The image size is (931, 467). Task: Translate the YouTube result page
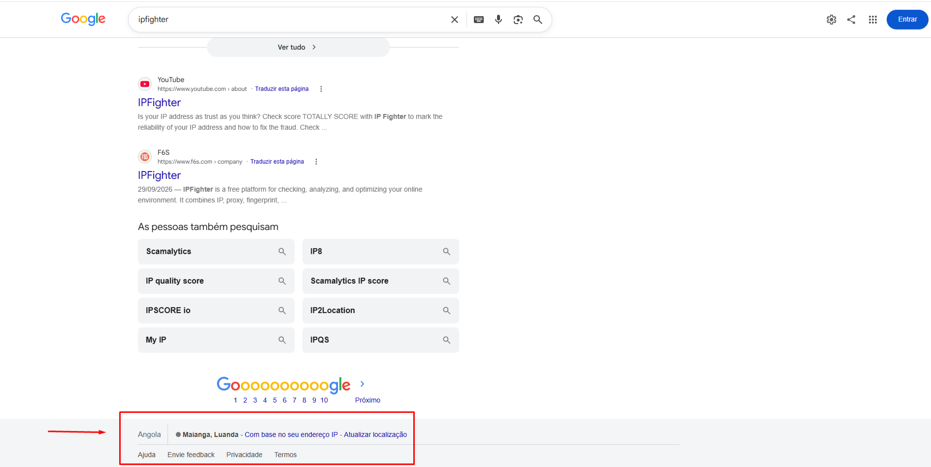pos(282,89)
